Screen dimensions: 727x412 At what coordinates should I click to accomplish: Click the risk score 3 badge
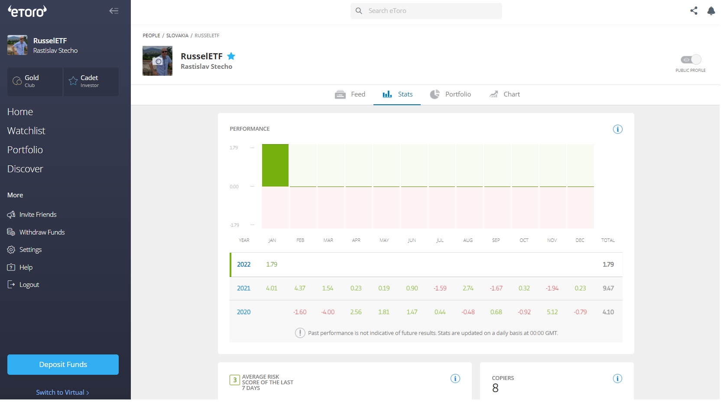[x=234, y=380]
